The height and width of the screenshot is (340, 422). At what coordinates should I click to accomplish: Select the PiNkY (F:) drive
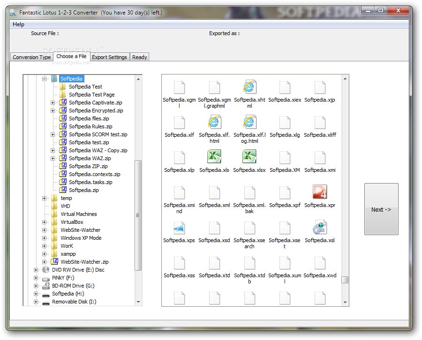tap(63, 278)
